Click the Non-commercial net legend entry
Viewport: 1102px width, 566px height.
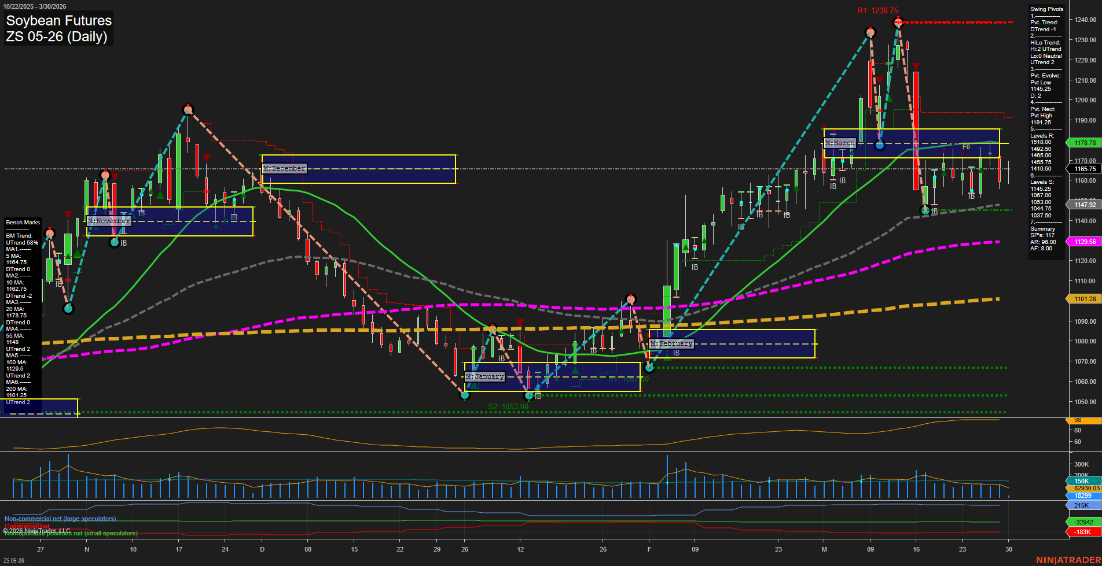[x=60, y=519]
